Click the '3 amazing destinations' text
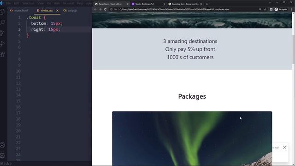This screenshot has height=166, width=295. click(x=190, y=41)
